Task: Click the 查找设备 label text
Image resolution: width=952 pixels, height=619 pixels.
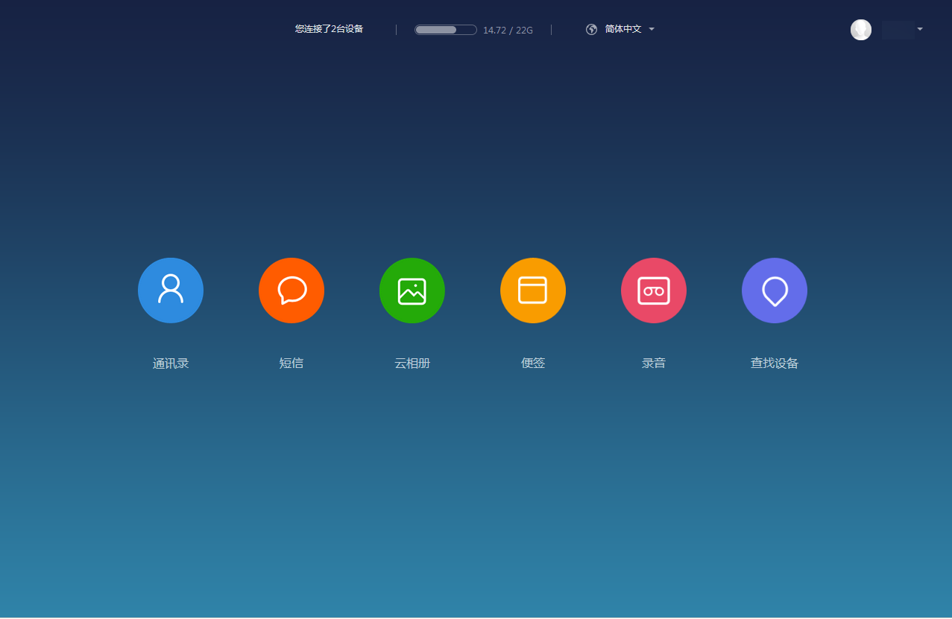Action: coord(775,364)
